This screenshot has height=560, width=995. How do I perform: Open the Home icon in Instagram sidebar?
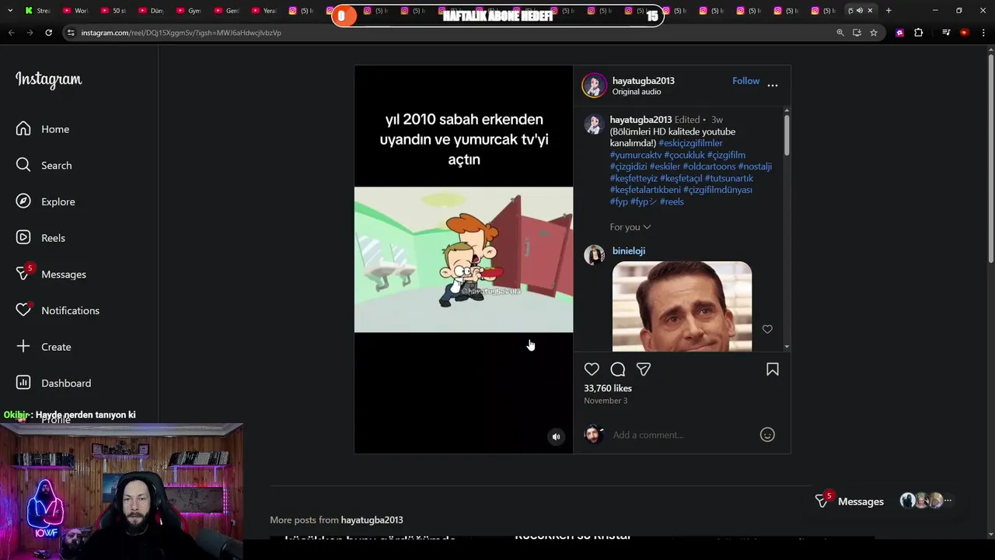(x=23, y=128)
